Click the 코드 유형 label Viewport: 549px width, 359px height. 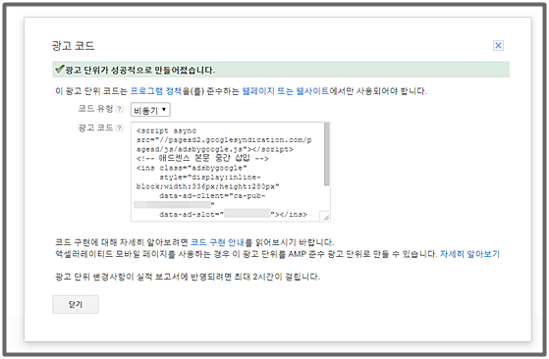(x=95, y=109)
